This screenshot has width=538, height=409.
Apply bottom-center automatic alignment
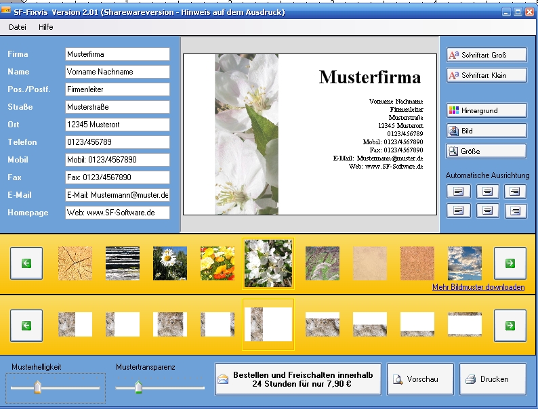tap(488, 211)
